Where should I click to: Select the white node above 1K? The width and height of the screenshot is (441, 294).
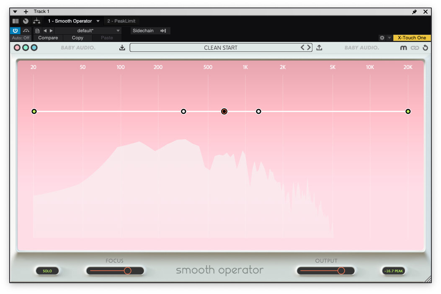coord(258,112)
